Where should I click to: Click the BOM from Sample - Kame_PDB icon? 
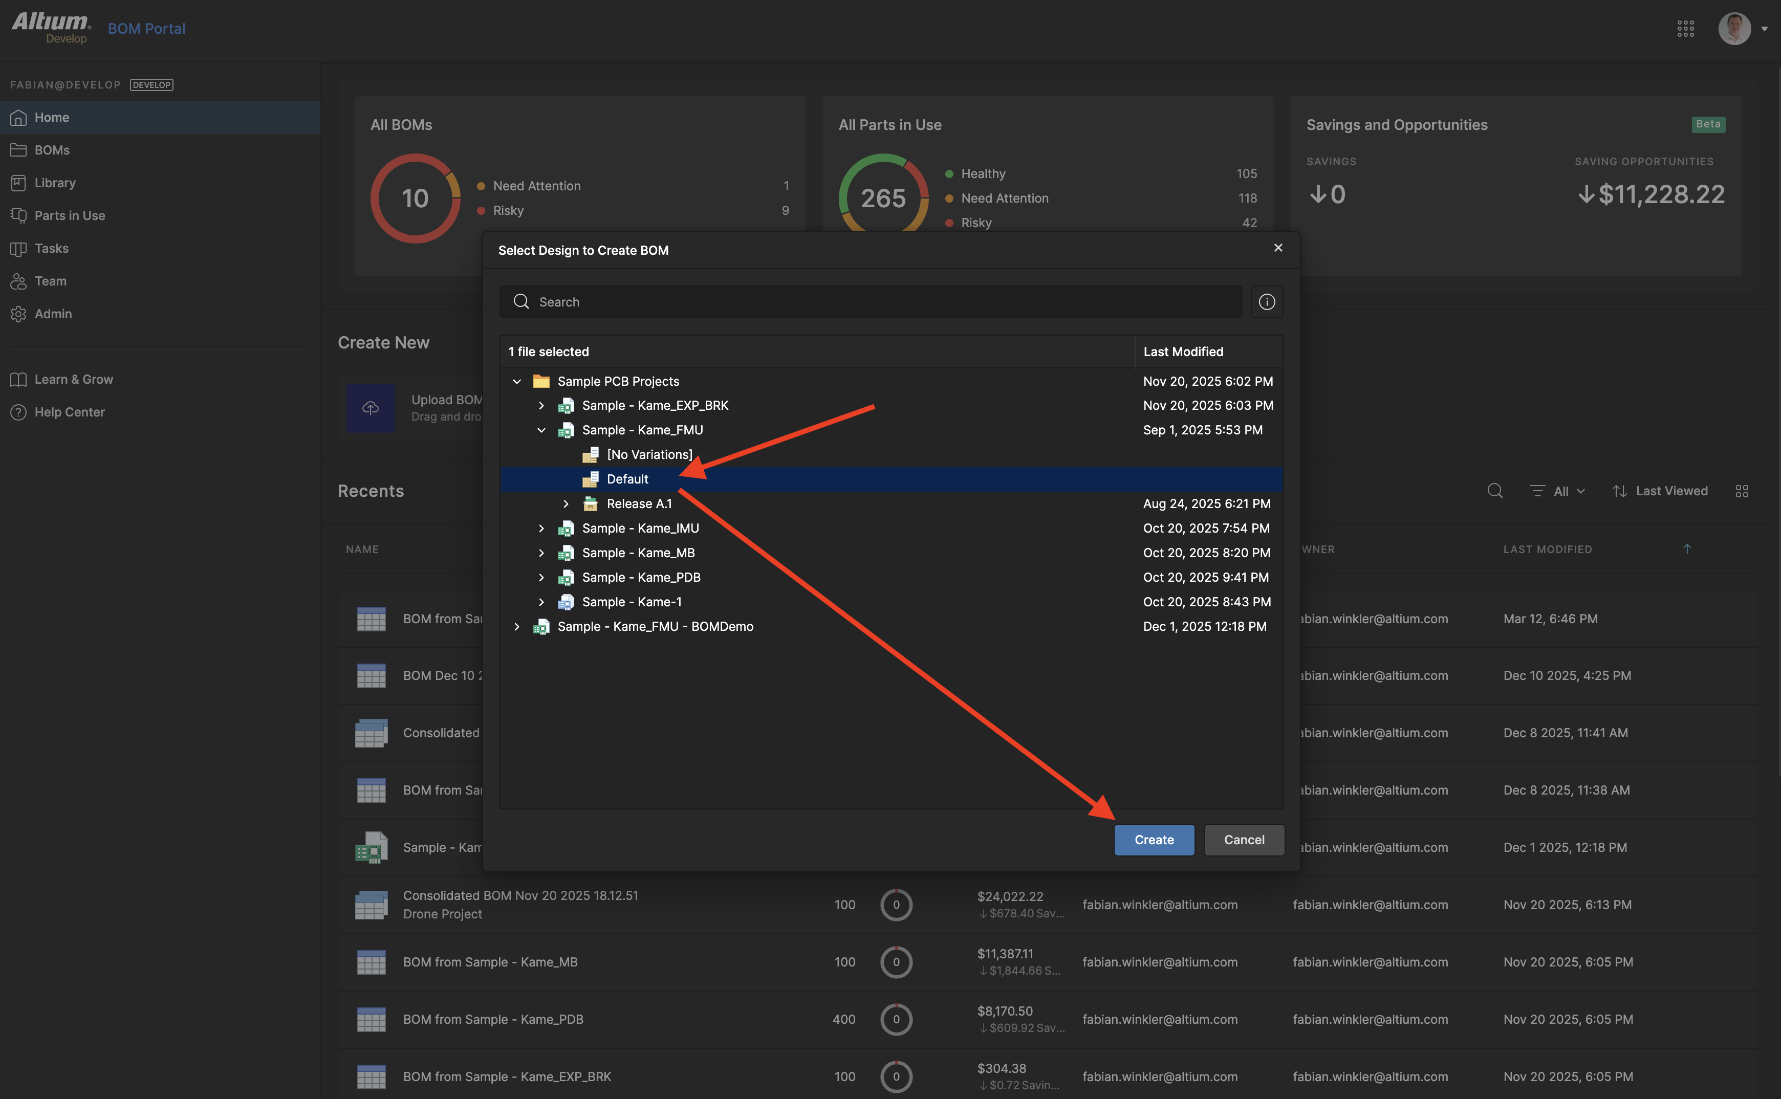(372, 1019)
